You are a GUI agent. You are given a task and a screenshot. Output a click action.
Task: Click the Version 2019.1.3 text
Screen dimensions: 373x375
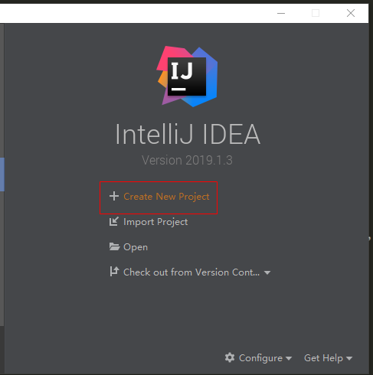pyautogui.click(x=187, y=160)
